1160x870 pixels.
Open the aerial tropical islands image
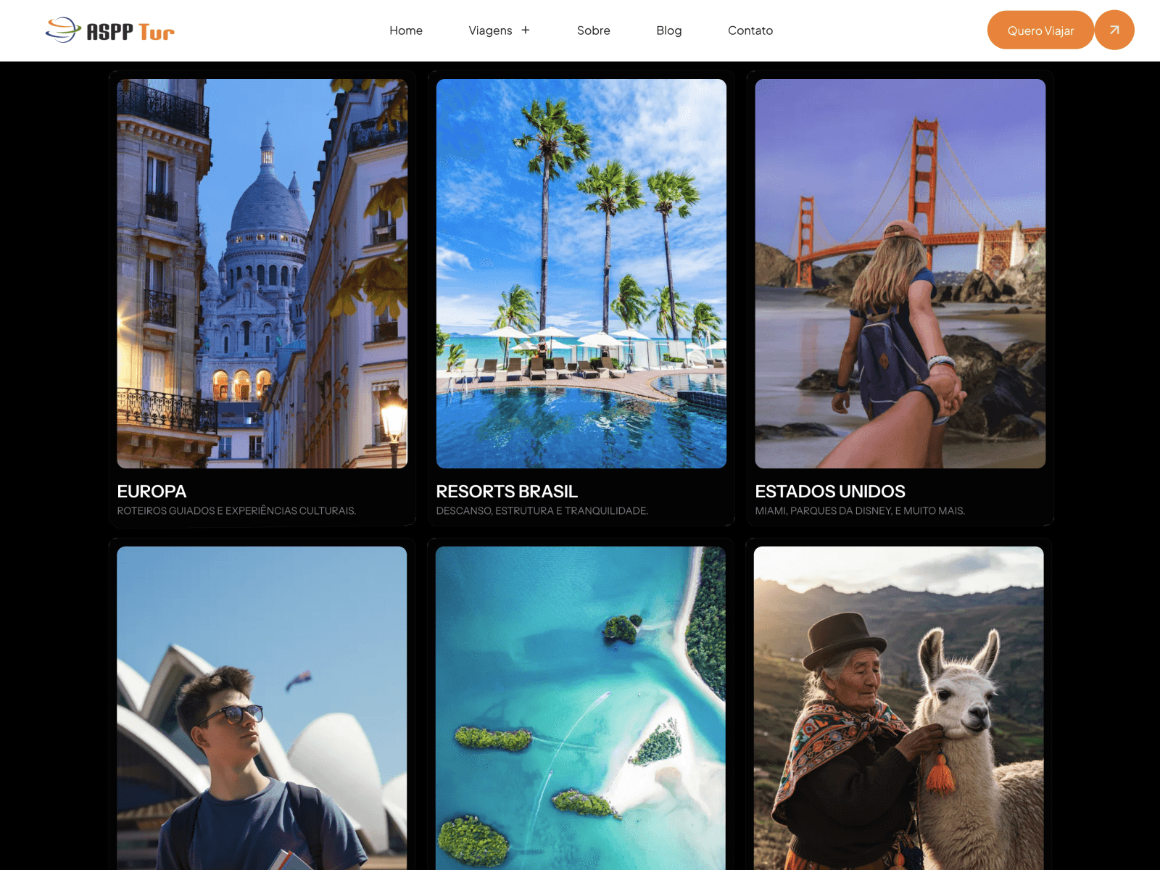click(581, 708)
